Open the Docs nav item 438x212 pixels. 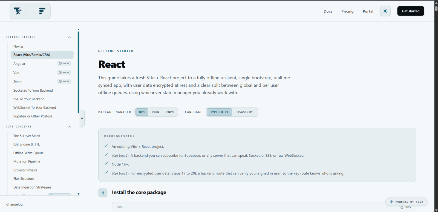click(x=328, y=11)
